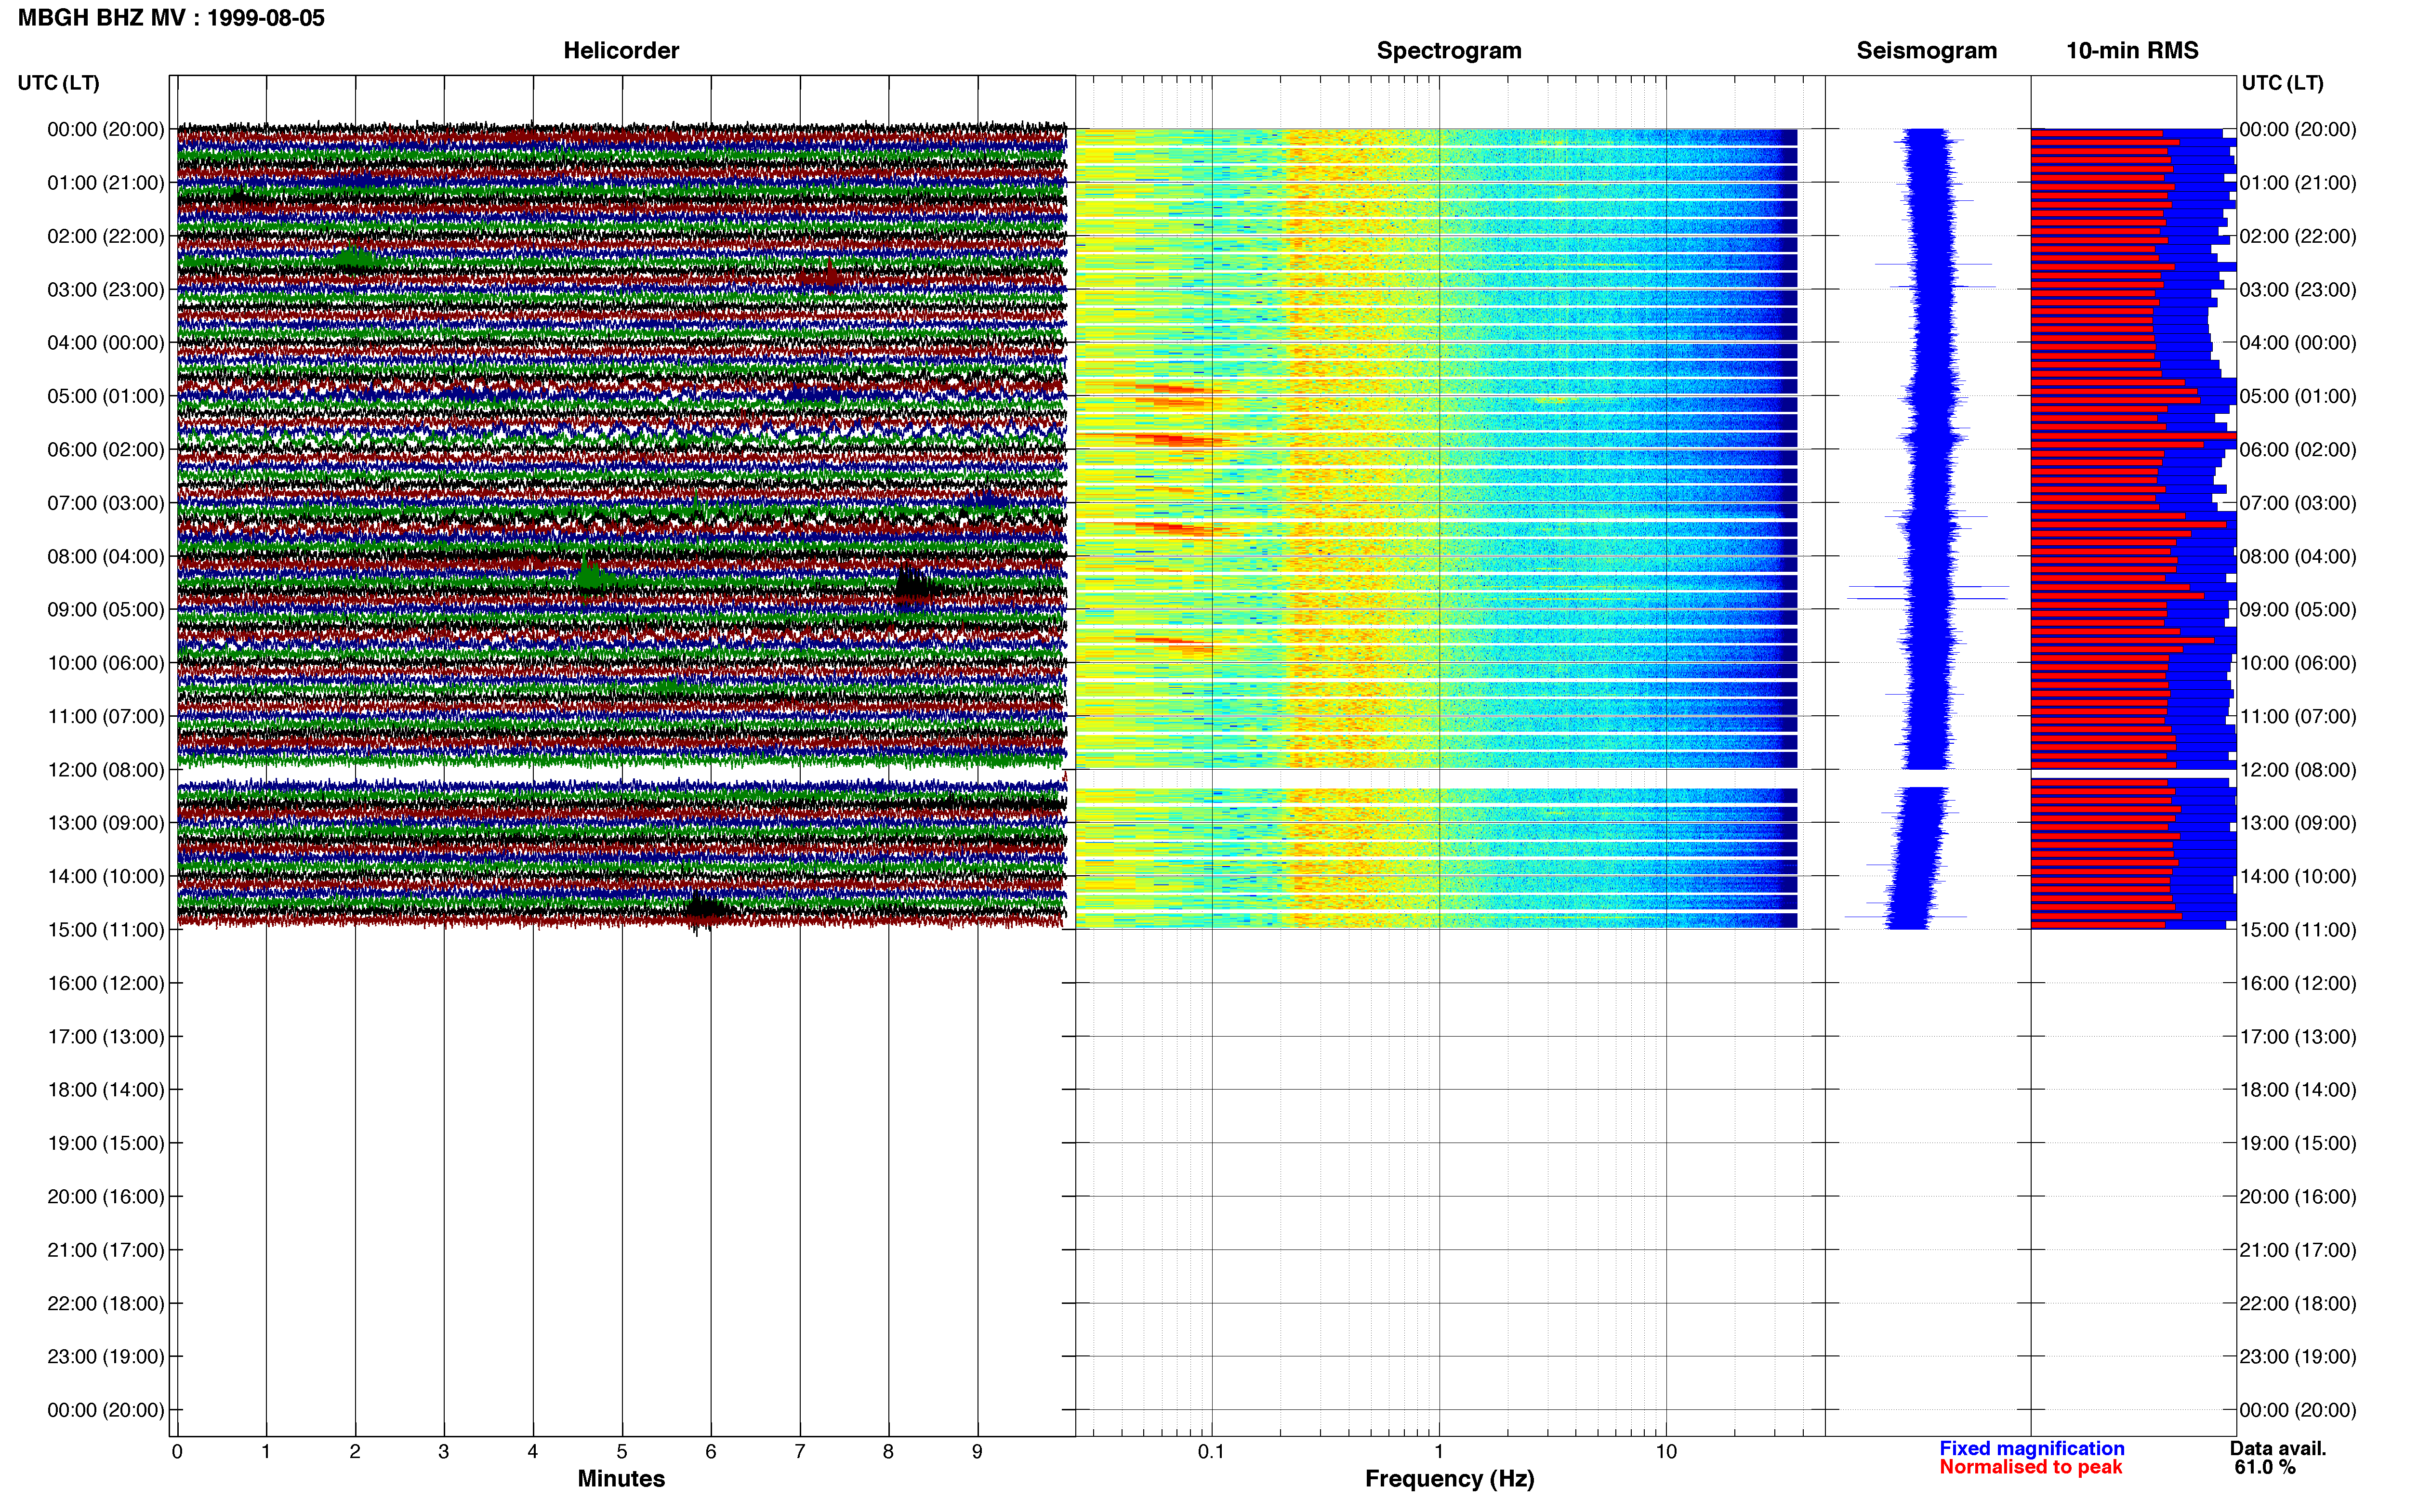Click left time label 16:00 (12:00)
2418x1512 pixels.
[106, 983]
